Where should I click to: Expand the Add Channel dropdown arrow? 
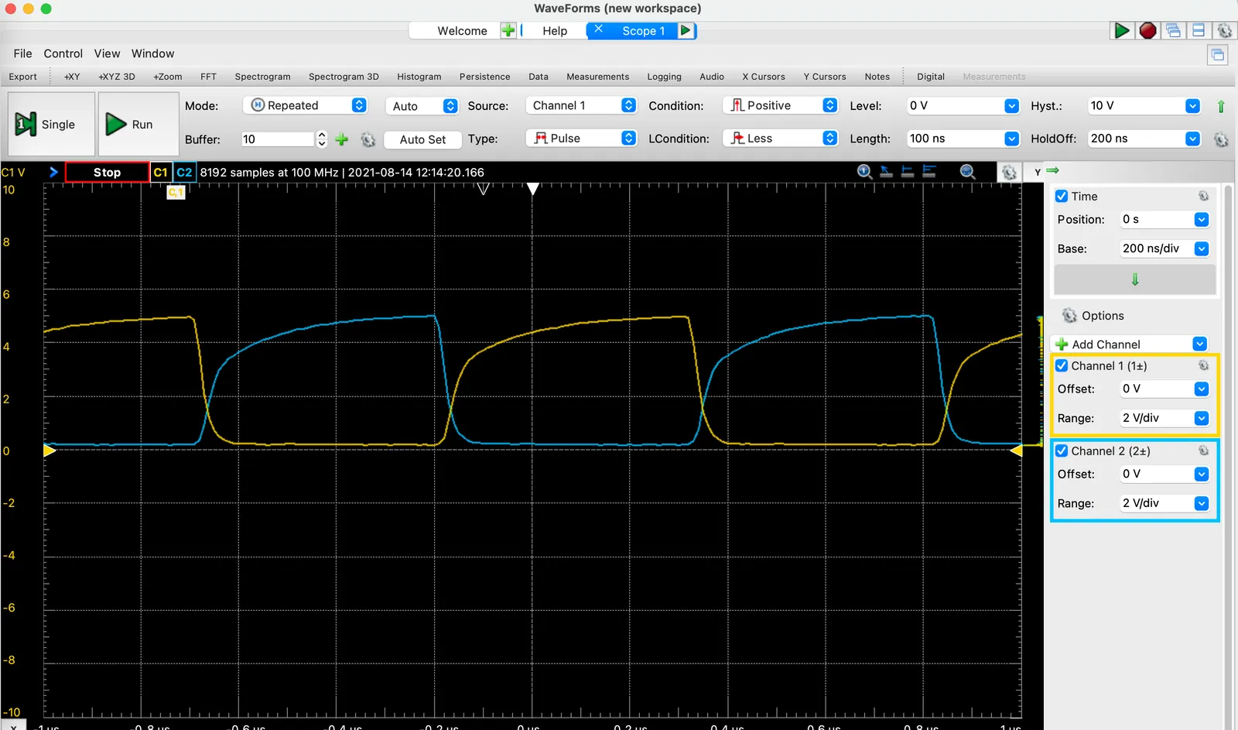tap(1199, 344)
